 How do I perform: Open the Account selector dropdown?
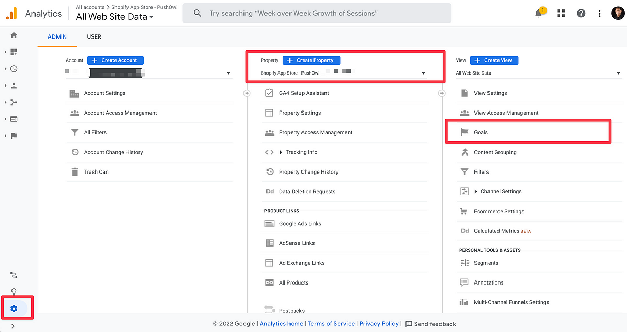[148, 73]
